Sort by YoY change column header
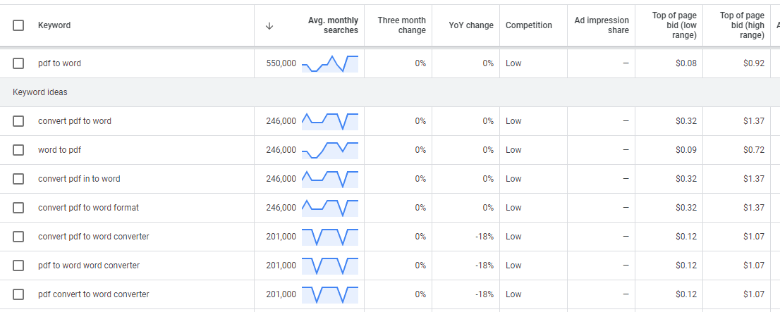This screenshot has height=312, width=780. [471, 25]
